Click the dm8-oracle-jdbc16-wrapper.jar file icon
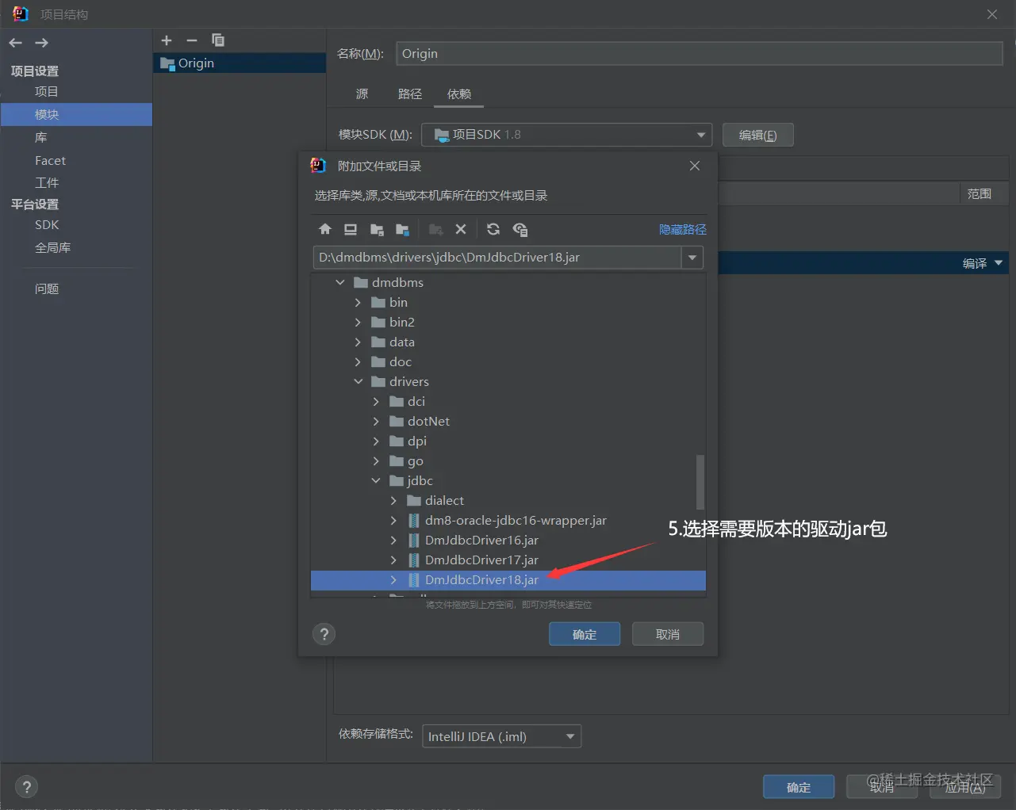 click(414, 521)
